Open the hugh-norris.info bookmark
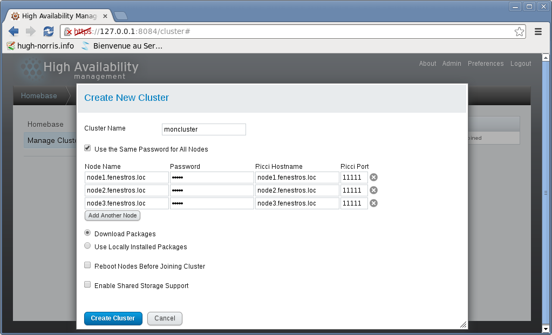The height and width of the screenshot is (335, 552). tap(40, 46)
